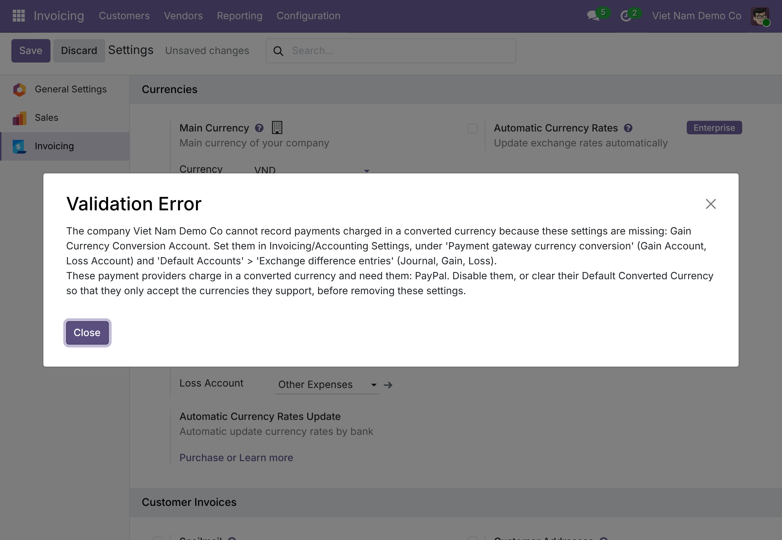Open the Vendors menu
Screen dimensions: 782x540
[183, 16]
